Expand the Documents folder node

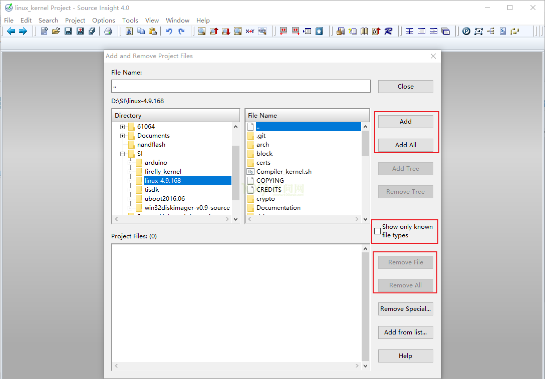[x=122, y=136]
